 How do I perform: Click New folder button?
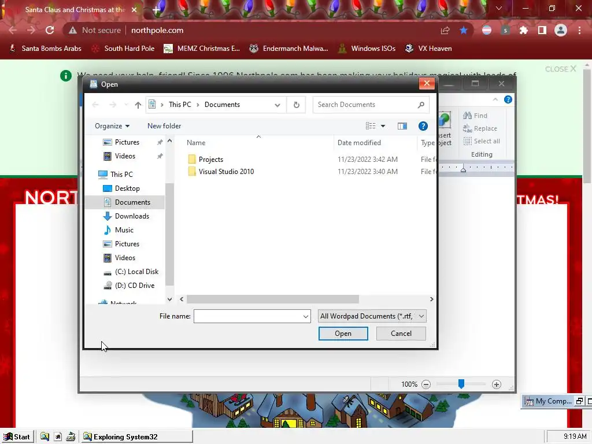[164, 126]
